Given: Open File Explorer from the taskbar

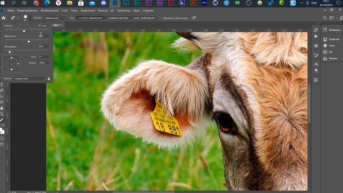Looking at the screenshot, I should click(x=70, y=3).
